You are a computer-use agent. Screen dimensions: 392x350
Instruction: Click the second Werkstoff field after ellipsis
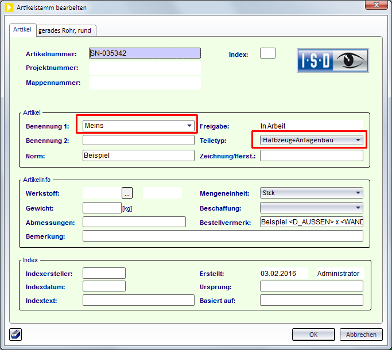162,193
